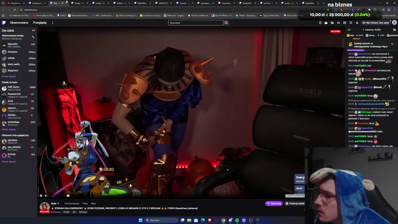Focus the Twitch Wyszukaj search field
Screen dimensions: 398x224
click(196, 23)
